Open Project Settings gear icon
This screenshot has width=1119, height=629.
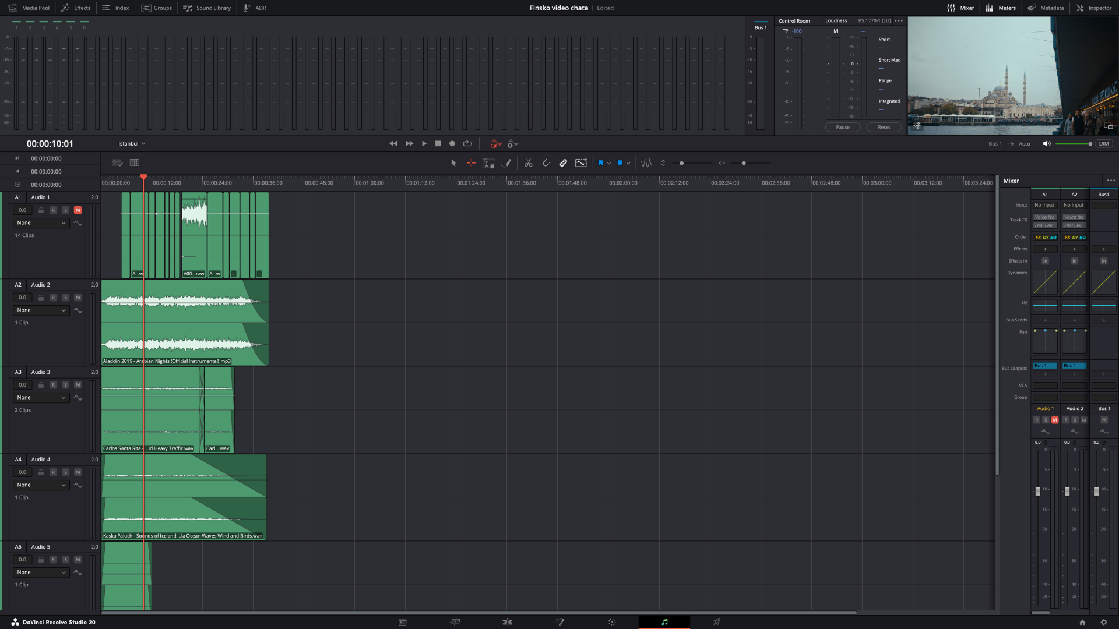(x=1103, y=622)
